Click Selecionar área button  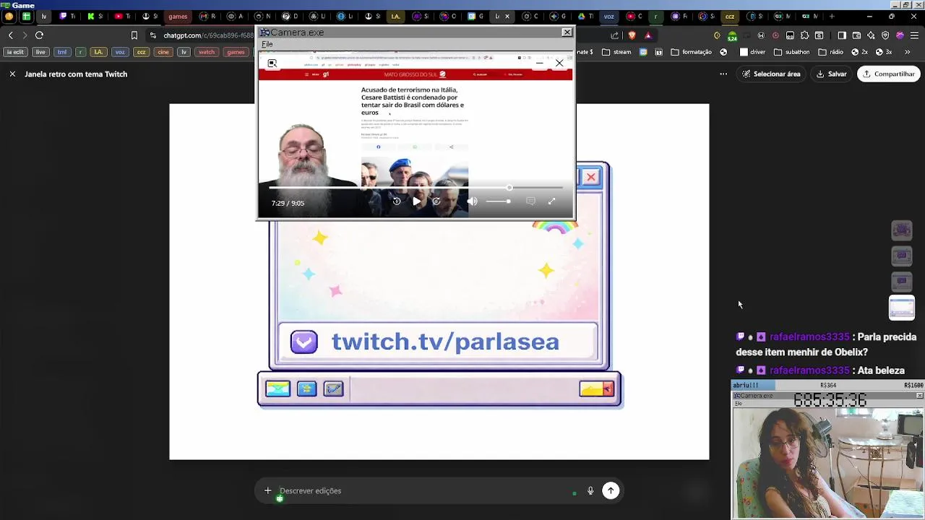(x=771, y=74)
